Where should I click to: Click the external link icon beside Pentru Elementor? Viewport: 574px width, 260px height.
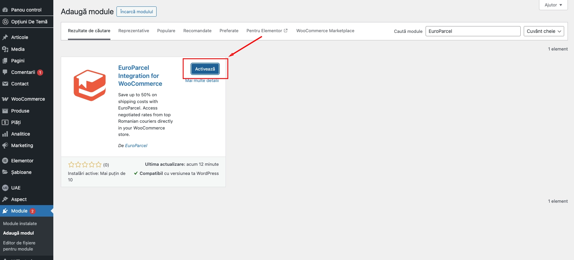(x=286, y=31)
